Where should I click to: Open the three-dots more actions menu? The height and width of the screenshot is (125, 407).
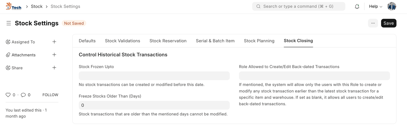click(373, 23)
